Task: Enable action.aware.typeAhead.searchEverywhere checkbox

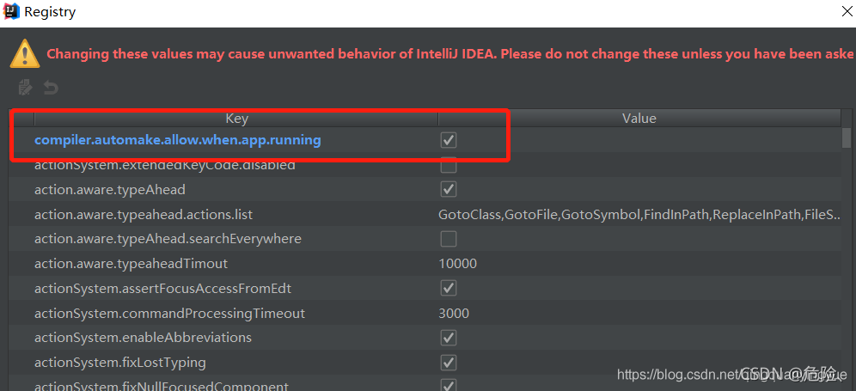Action: pos(449,239)
